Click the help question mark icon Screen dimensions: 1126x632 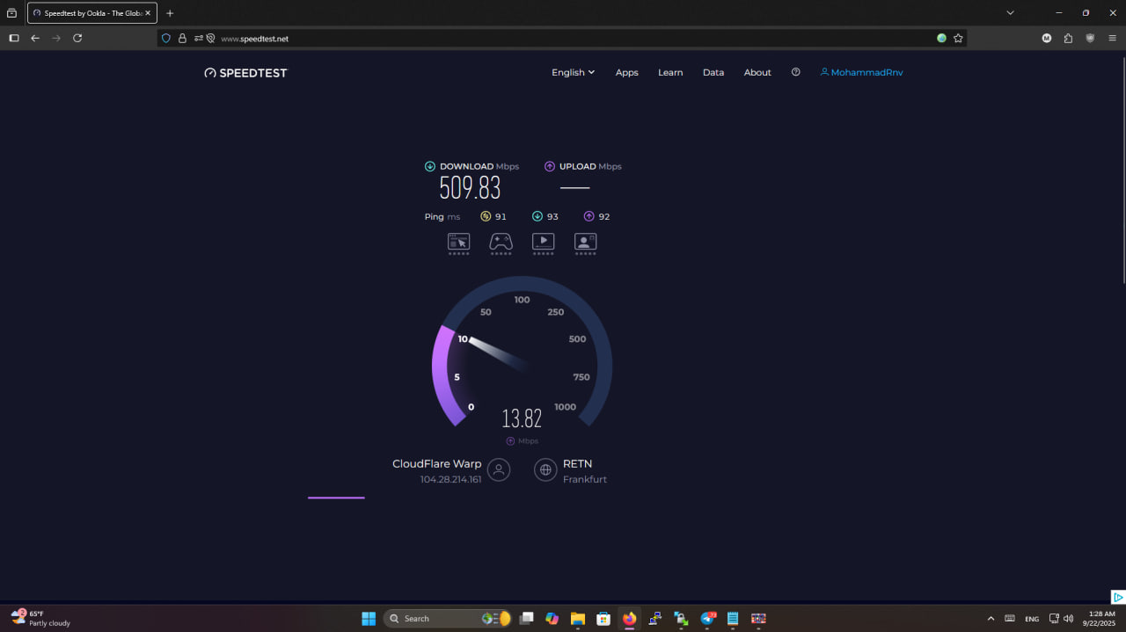[796, 72]
